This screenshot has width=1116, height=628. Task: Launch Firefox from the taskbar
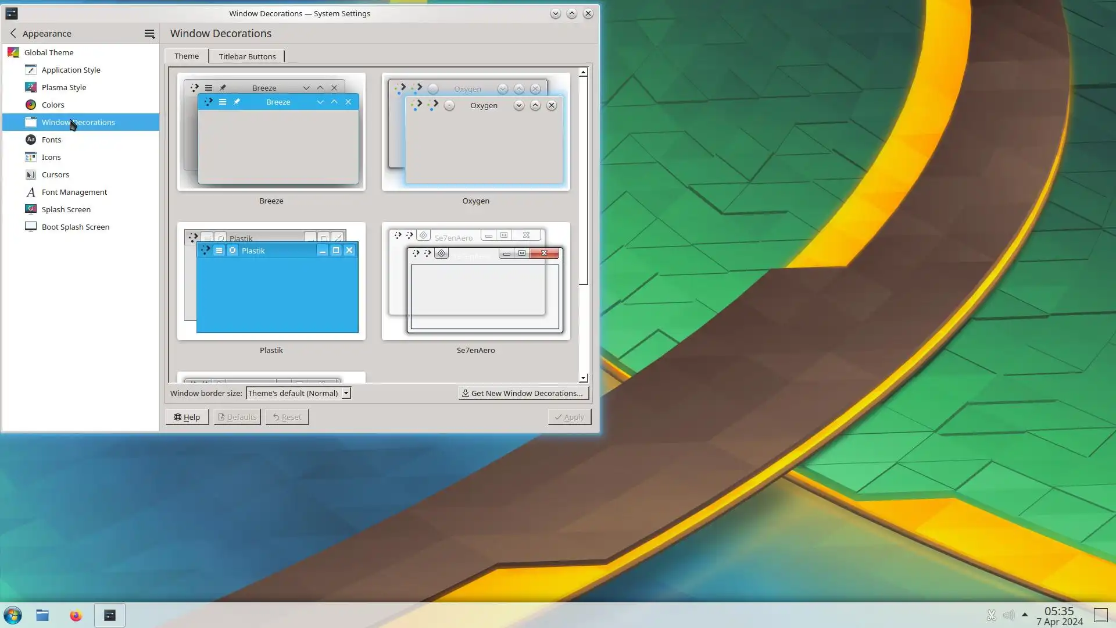pyautogui.click(x=76, y=615)
